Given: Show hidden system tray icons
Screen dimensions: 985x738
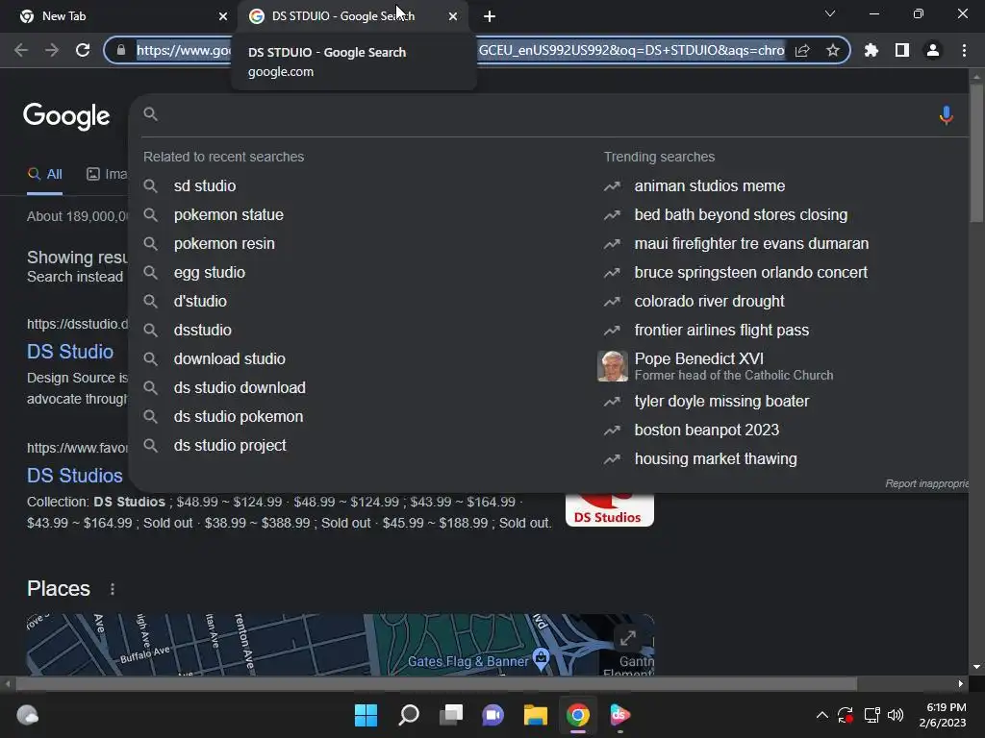Looking at the screenshot, I should tap(821, 715).
